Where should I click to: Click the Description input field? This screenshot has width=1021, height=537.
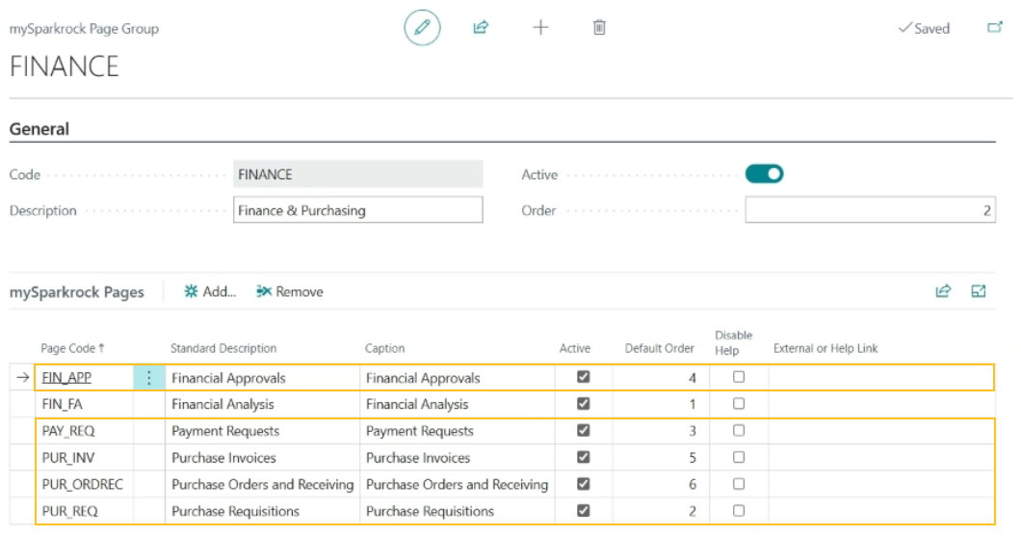point(357,210)
